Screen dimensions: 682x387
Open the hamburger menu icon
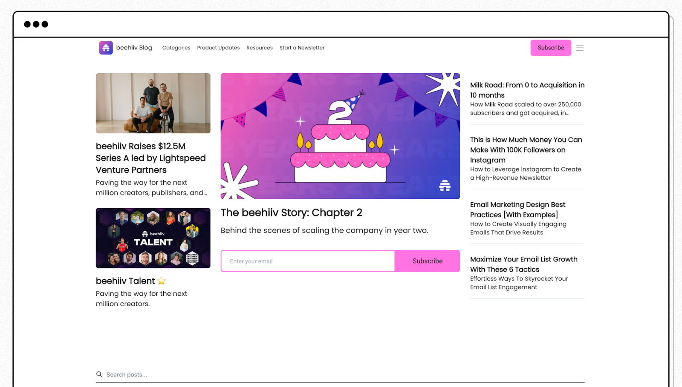(580, 48)
